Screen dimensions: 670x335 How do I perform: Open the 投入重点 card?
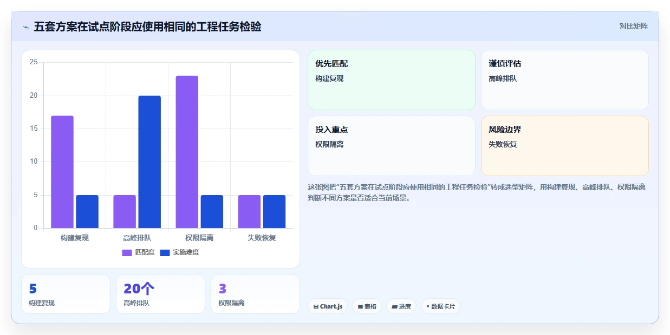coord(392,146)
